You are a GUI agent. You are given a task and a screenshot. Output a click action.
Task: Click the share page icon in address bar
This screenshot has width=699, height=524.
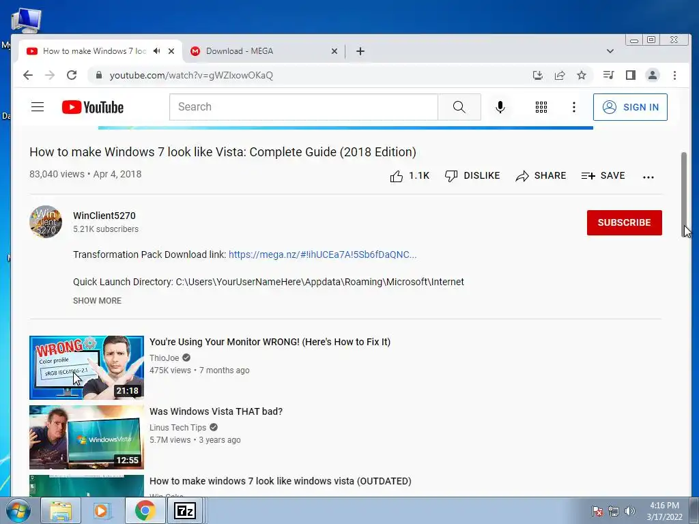560,75
